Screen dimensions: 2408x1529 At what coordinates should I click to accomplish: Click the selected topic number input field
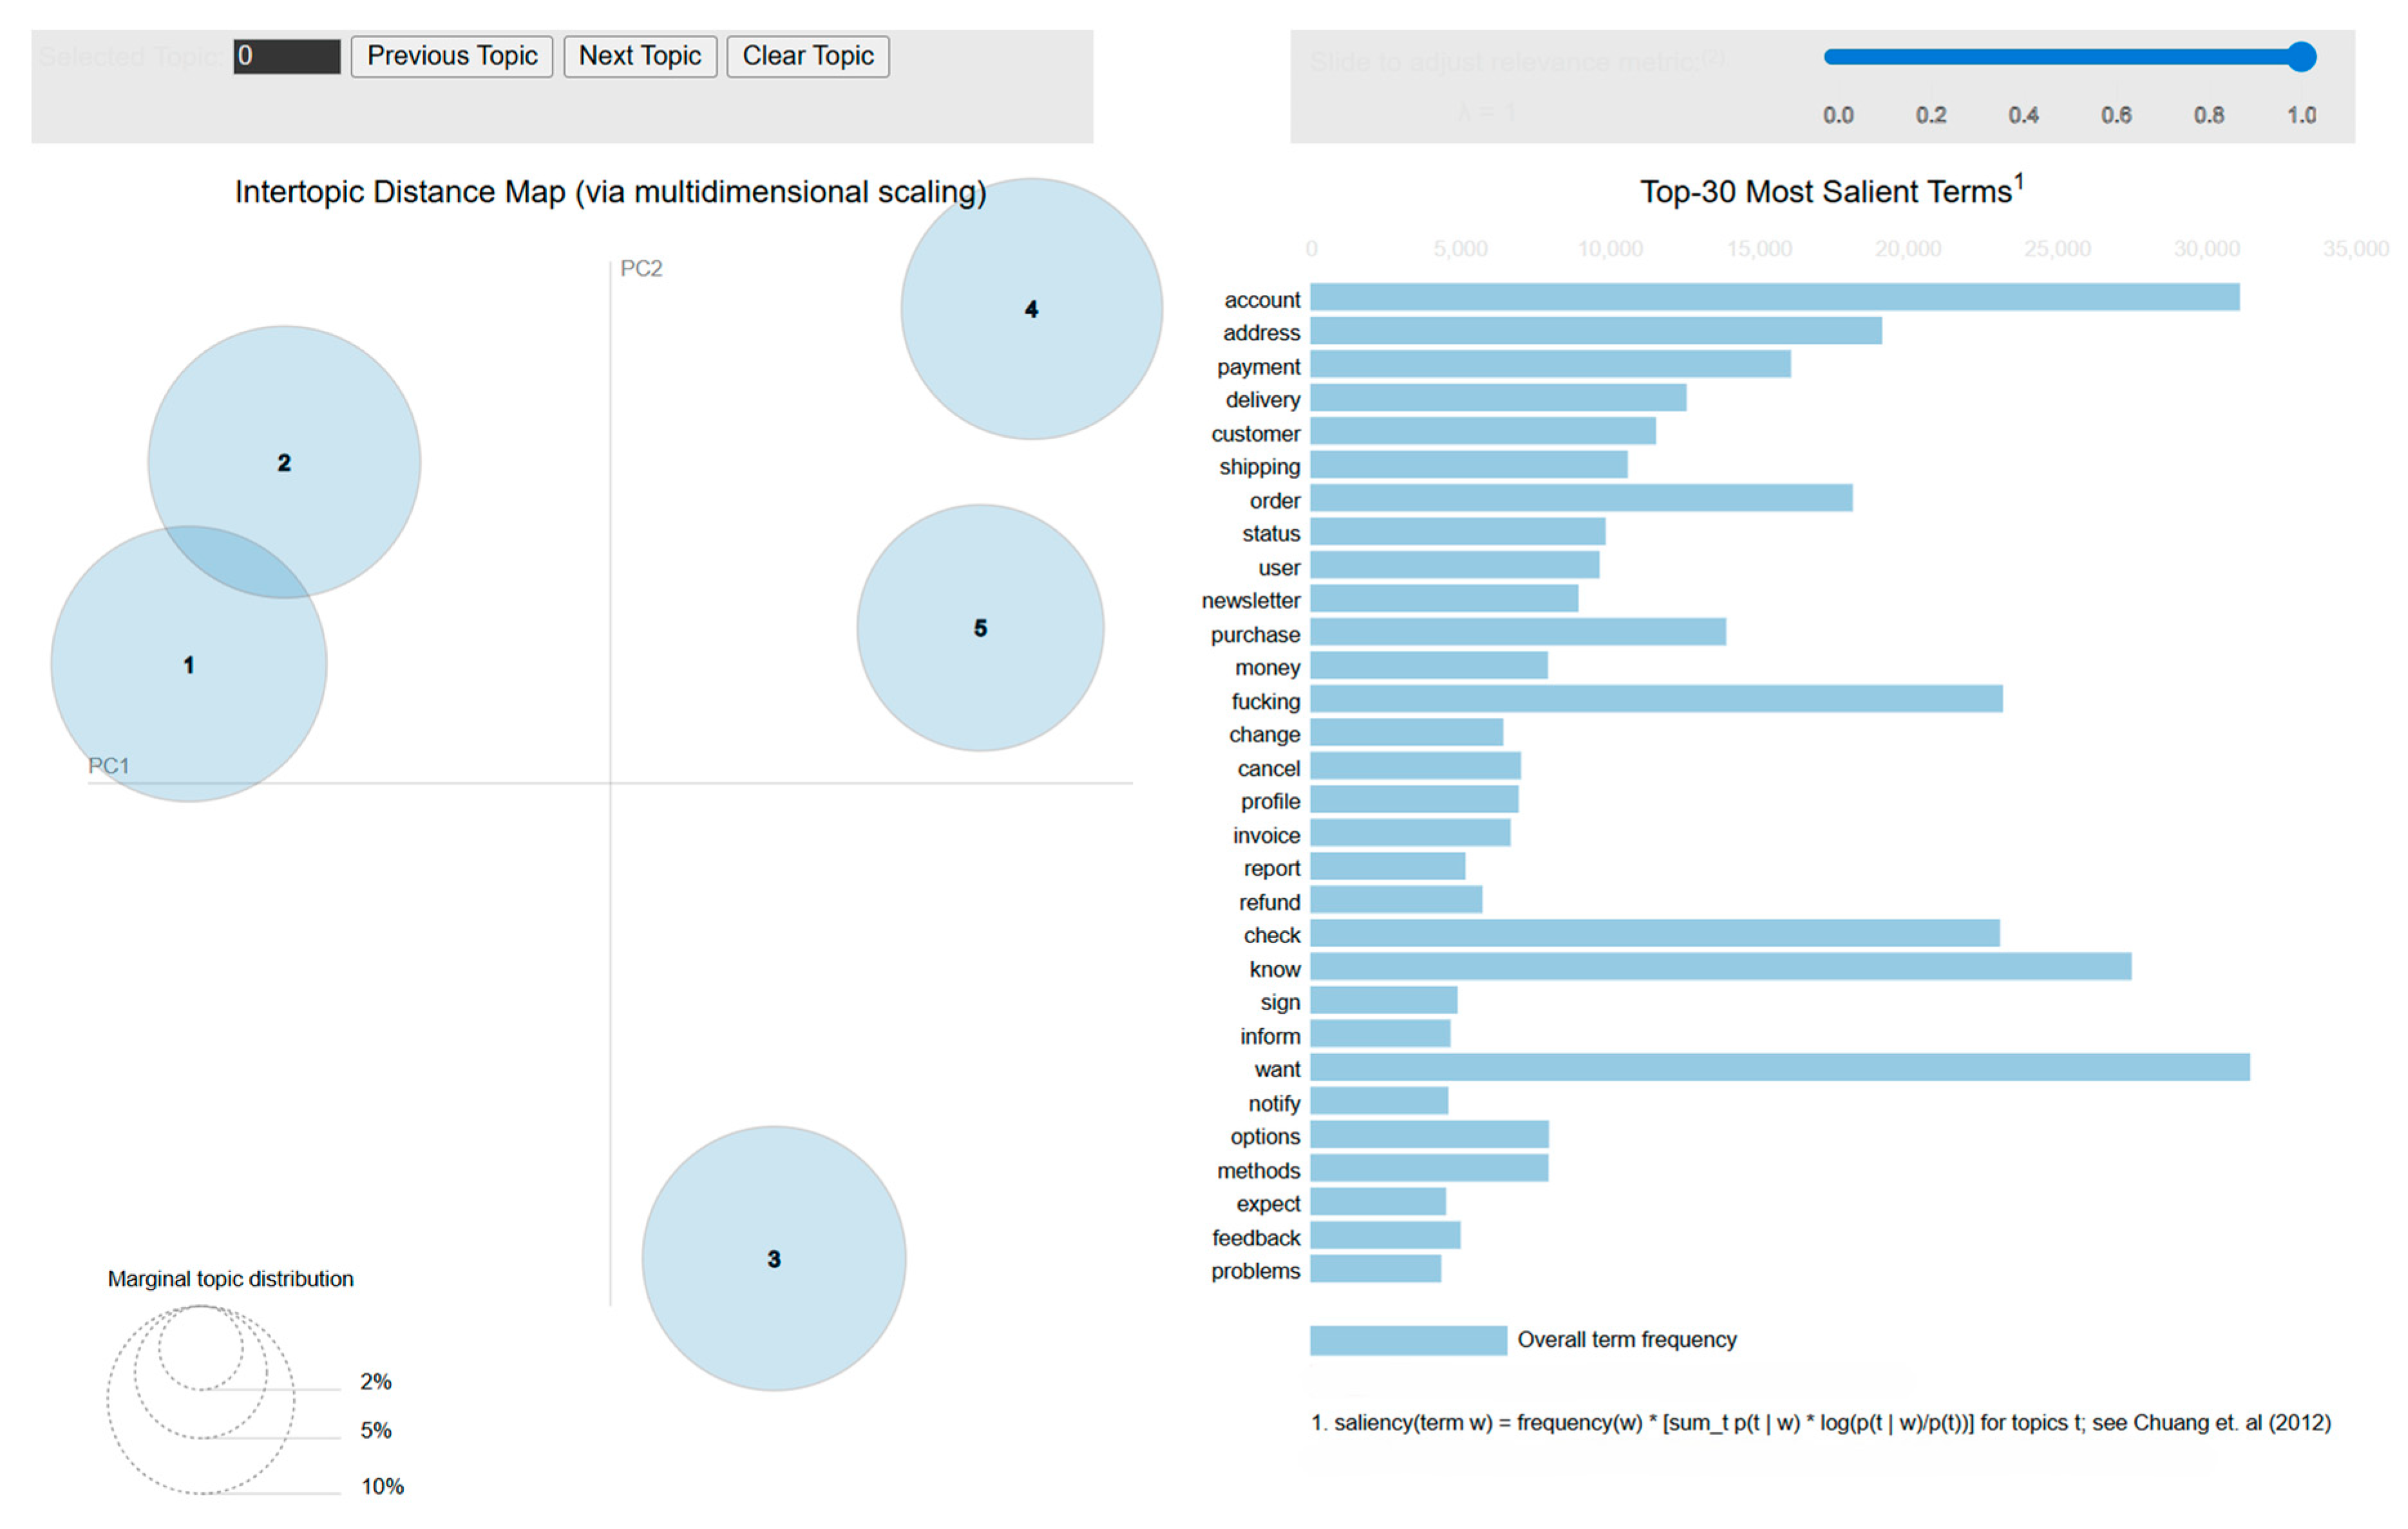pyautogui.click(x=287, y=56)
